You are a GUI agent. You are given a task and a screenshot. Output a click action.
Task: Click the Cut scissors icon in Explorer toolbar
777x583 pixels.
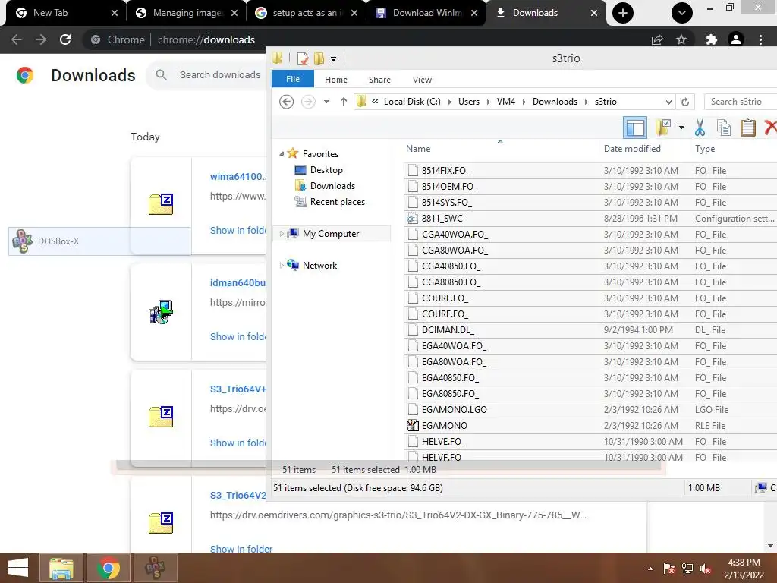(699, 128)
